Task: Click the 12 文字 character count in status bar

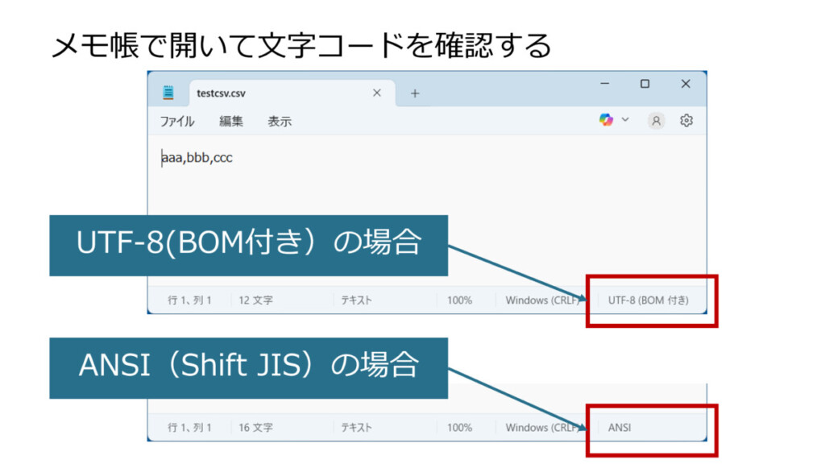Action: click(x=255, y=300)
